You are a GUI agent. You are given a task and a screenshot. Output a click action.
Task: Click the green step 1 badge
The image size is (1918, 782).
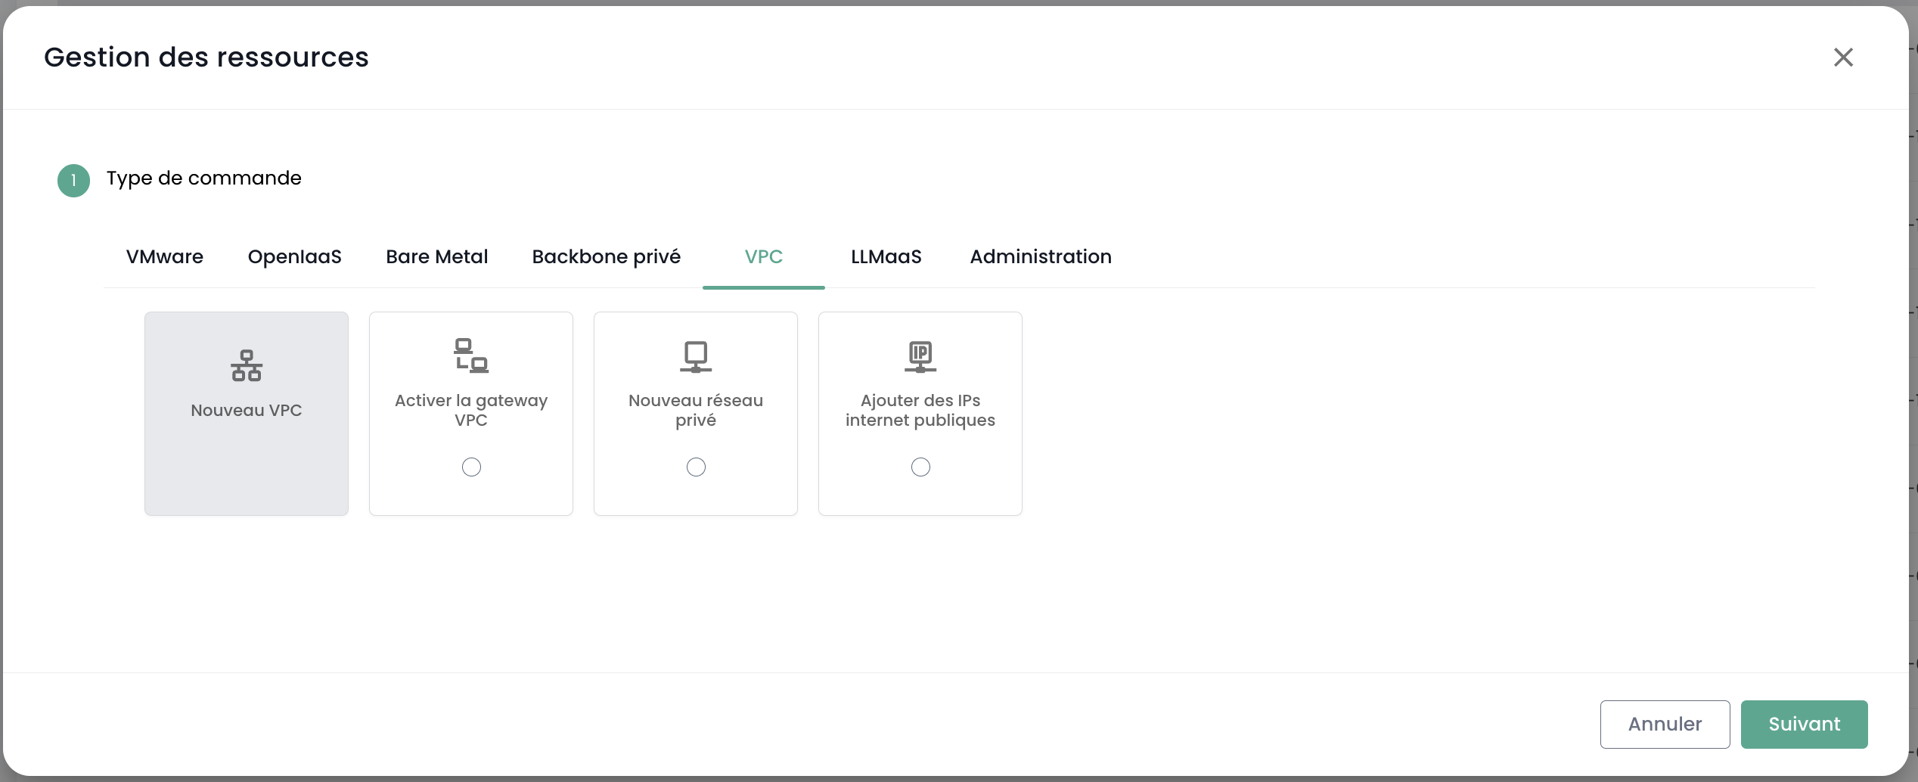(x=73, y=181)
